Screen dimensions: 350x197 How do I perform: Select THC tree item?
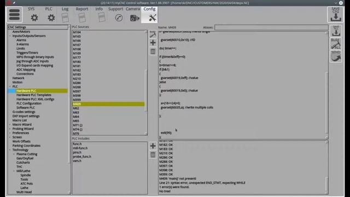(x=20, y=166)
